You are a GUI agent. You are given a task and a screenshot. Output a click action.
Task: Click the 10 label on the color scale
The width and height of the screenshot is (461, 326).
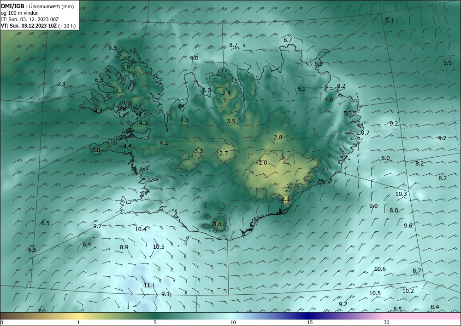tap(233, 323)
